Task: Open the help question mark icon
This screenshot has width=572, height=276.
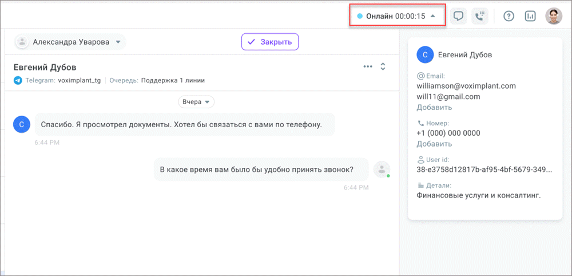Action: (x=509, y=17)
